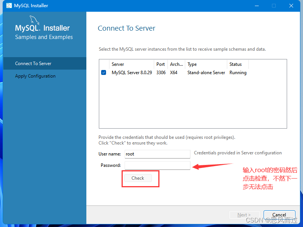Click the Arch... column header
Screen dimensions: 303x227
[176, 64]
